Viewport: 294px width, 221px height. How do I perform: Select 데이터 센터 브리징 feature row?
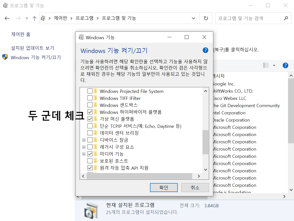pyautogui.click(x=119, y=133)
